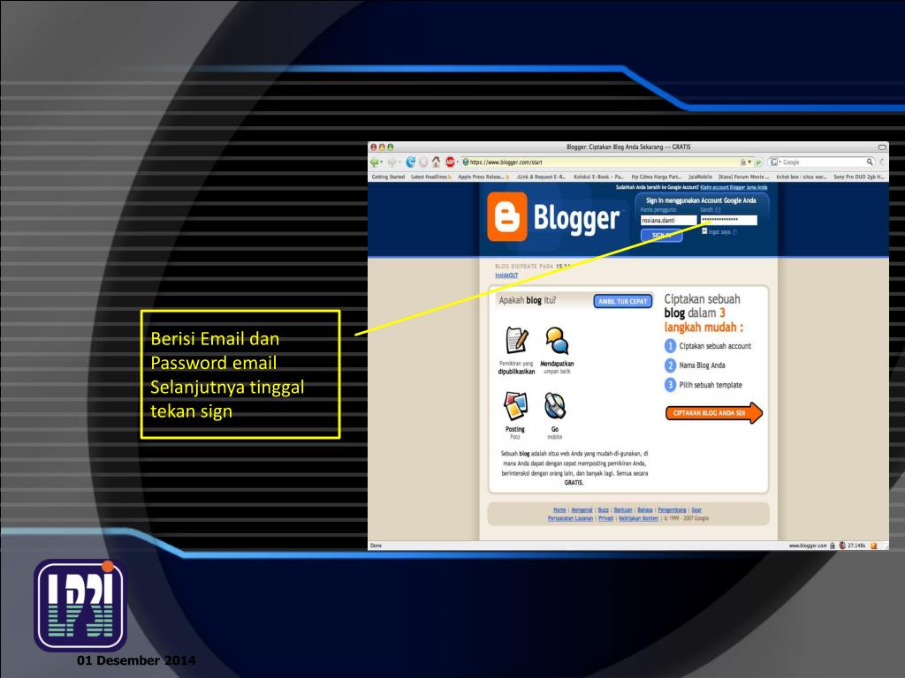Open the Hp Cdma Harga Part bookmark
This screenshot has height=678, width=905.
click(x=657, y=177)
